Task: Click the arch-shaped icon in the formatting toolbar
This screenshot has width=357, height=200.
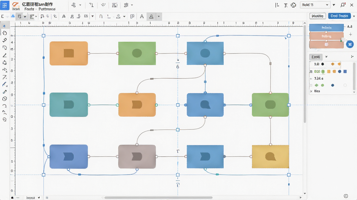Action: pyautogui.click(x=101, y=16)
